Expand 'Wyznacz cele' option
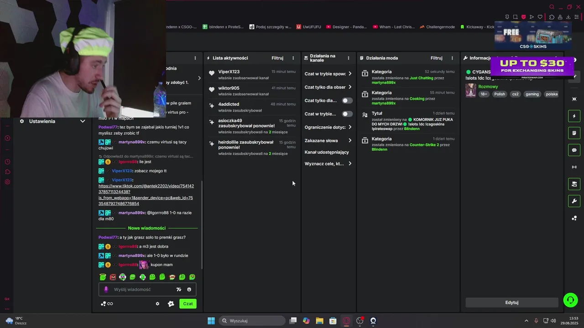Screen dimensions: 584x328 328,164
